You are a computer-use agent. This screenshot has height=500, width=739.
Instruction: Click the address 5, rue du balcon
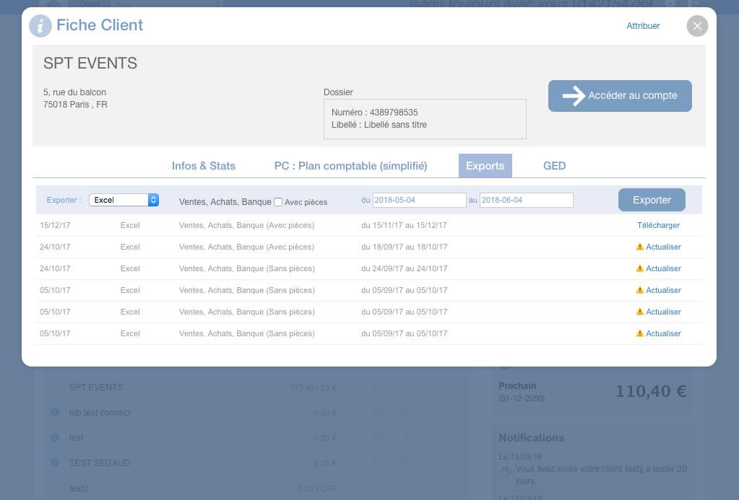coord(74,92)
